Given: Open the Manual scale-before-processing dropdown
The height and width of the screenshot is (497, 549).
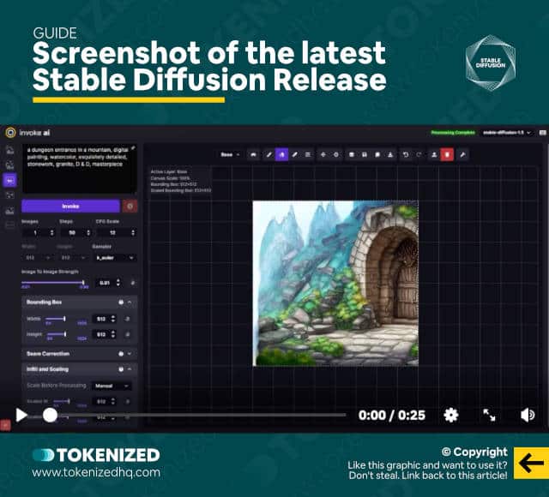Looking at the screenshot, I should point(112,386).
